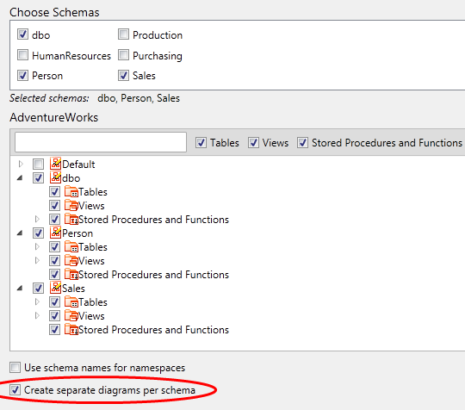
Task: Collapse the dbo tree node
Action: tap(20, 178)
